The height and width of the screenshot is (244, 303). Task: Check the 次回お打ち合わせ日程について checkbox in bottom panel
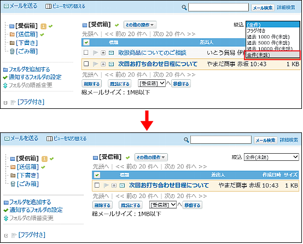point(97,185)
